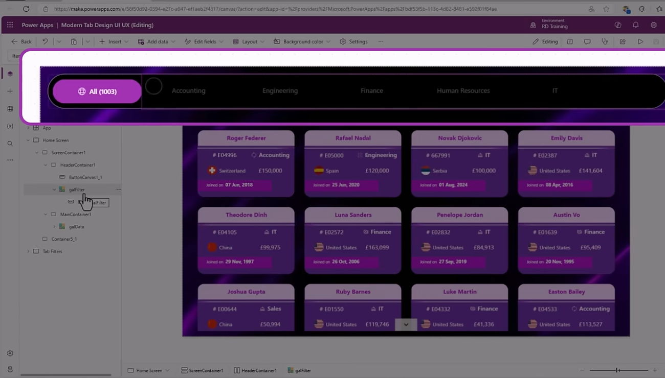
Task: Click the zoom slider at bottom right
Action: tap(618, 370)
